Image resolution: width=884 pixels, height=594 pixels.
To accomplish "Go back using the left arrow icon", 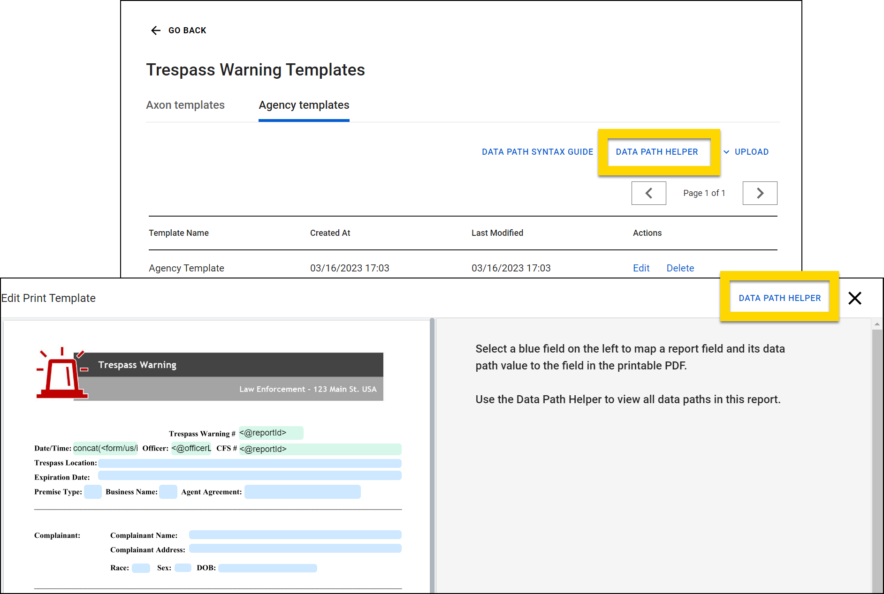I will tap(155, 30).
